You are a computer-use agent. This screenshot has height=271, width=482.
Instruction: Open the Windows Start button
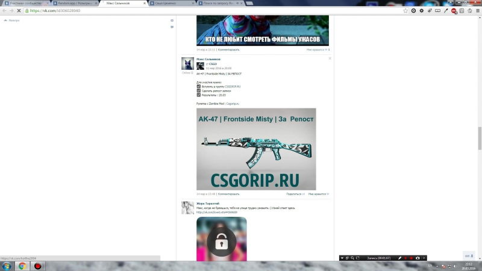click(7, 266)
